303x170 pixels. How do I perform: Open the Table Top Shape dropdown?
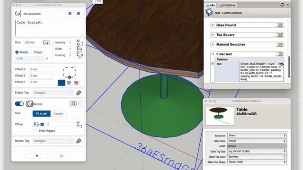click(257, 162)
